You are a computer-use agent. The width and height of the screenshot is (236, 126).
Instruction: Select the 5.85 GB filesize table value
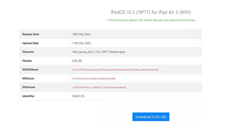tap(77, 61)
